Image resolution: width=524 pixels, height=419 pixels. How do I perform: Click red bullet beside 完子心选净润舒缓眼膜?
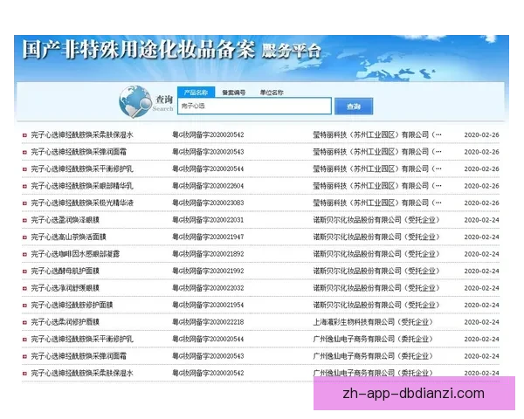click(x=24, y=288)
